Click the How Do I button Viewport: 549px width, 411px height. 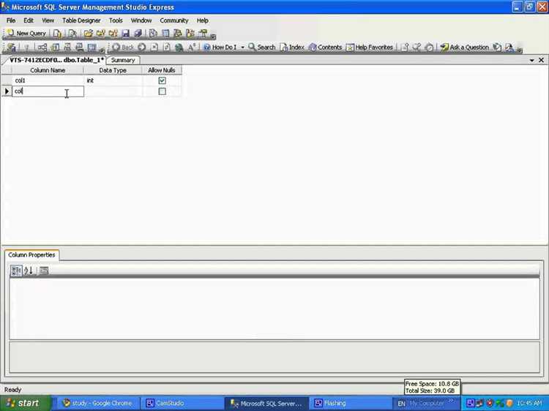click(220, 48)
